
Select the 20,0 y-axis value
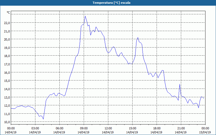(x=7, y=39)
